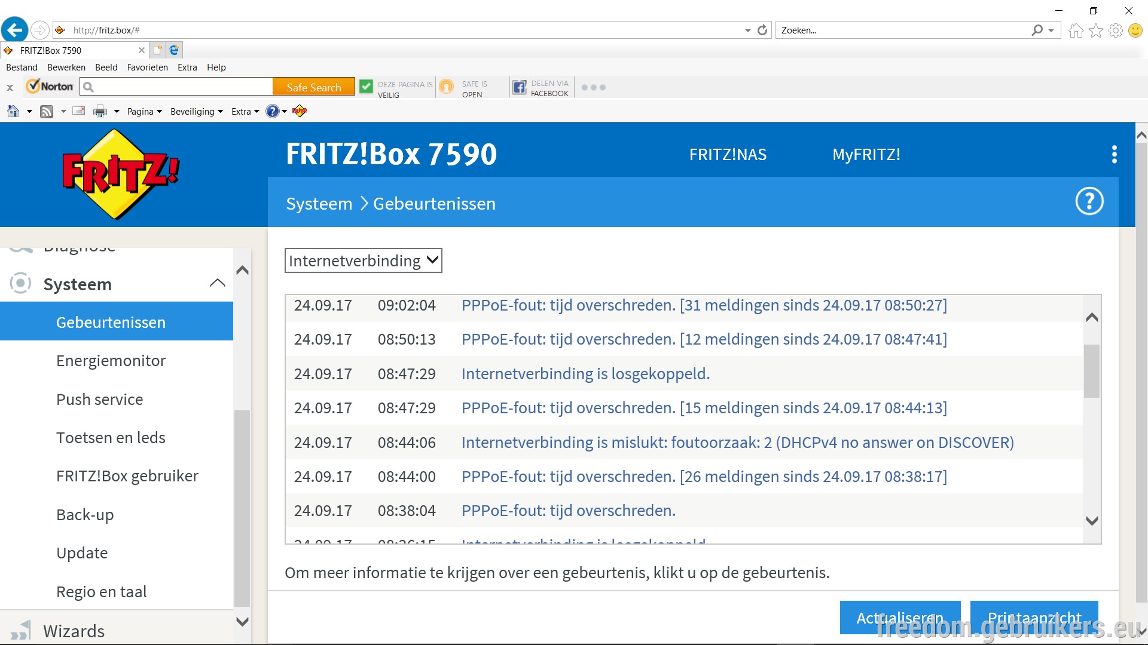Open the FRITZ!Box help question mark icon
Image resolution: width=1148 pixels, height=645 pixels.
click(1089, 202)
